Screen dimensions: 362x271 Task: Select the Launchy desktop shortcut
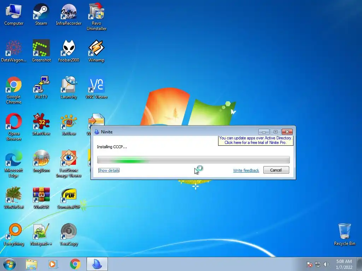point(69,88)
